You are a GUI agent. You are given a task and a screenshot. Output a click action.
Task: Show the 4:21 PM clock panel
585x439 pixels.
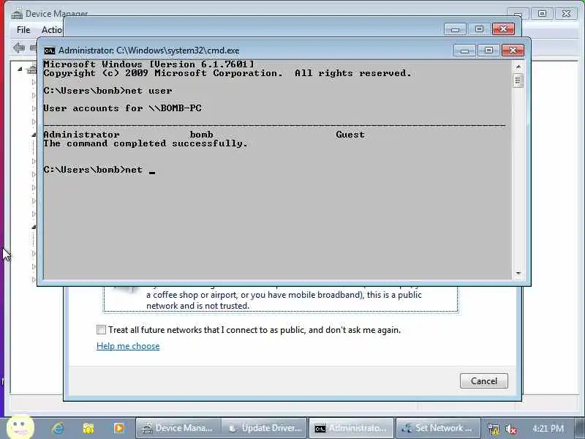tap(548, 428)
